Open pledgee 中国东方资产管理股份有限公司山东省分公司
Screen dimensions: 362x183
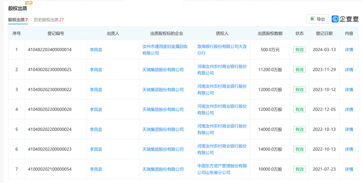click(x=222, y=169)
